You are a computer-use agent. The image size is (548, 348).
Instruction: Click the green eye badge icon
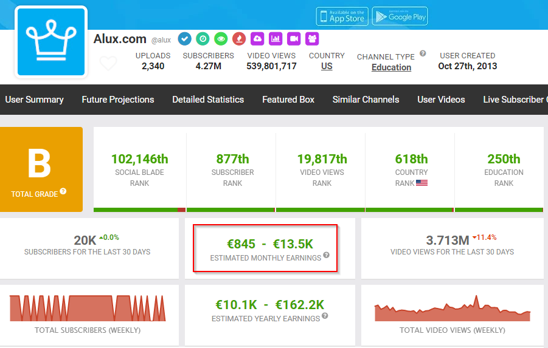[x=221, y=39]
